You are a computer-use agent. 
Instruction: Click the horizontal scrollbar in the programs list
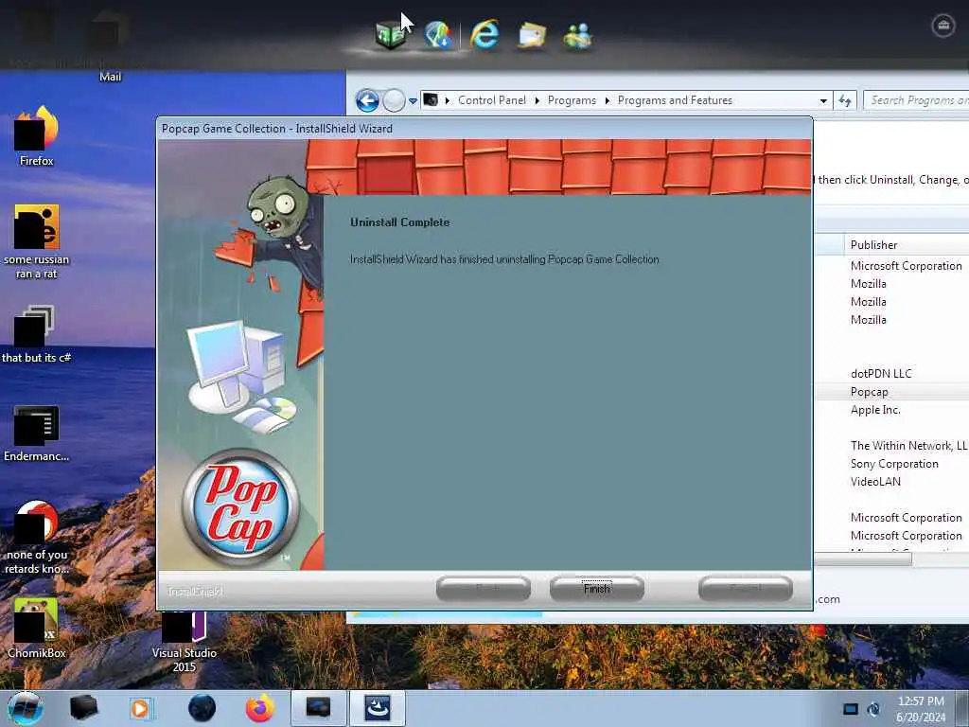[863, 559]
